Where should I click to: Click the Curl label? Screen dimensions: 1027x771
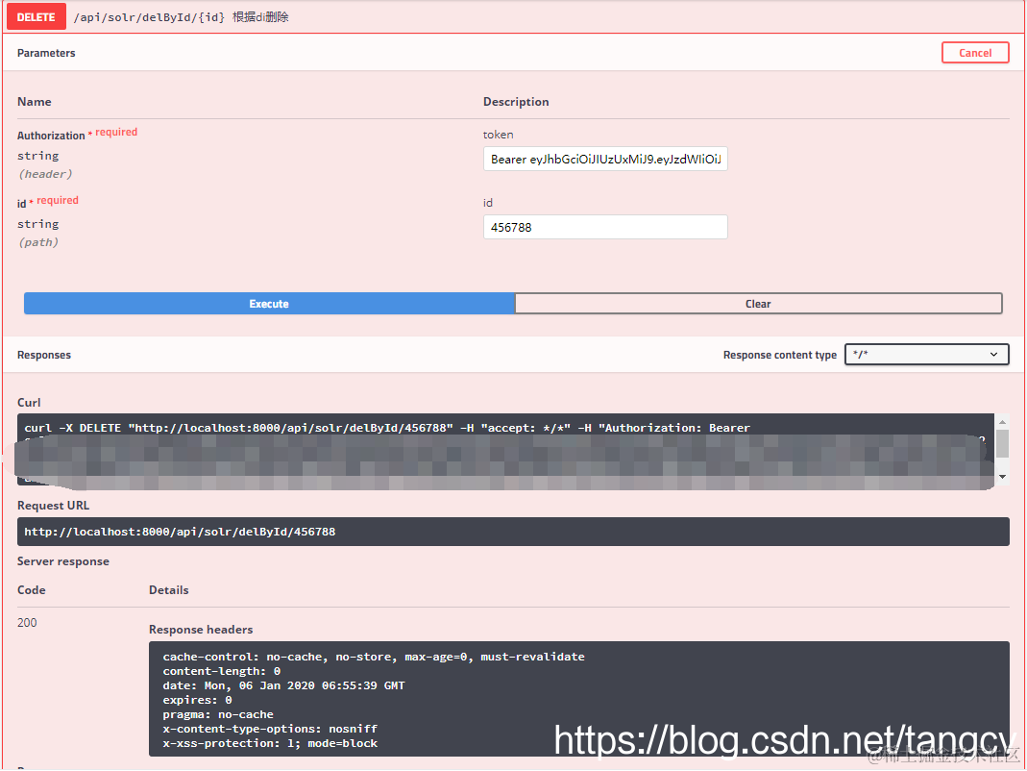coord(29,403)
